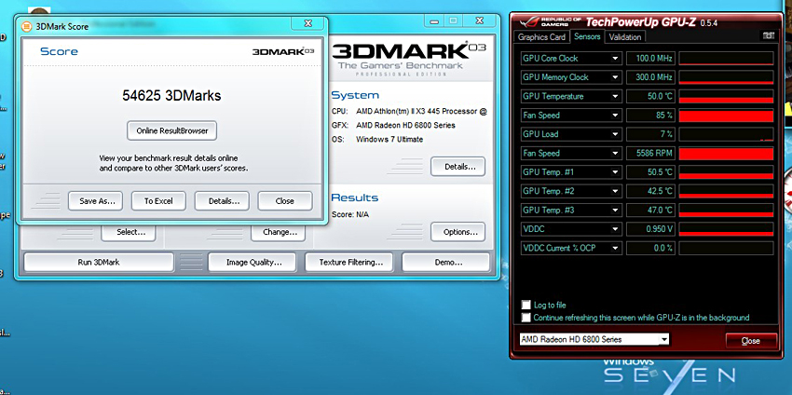Click the 54625 3DMarks score text
Viewport: 792px width, 395px height.
[171, 95]
